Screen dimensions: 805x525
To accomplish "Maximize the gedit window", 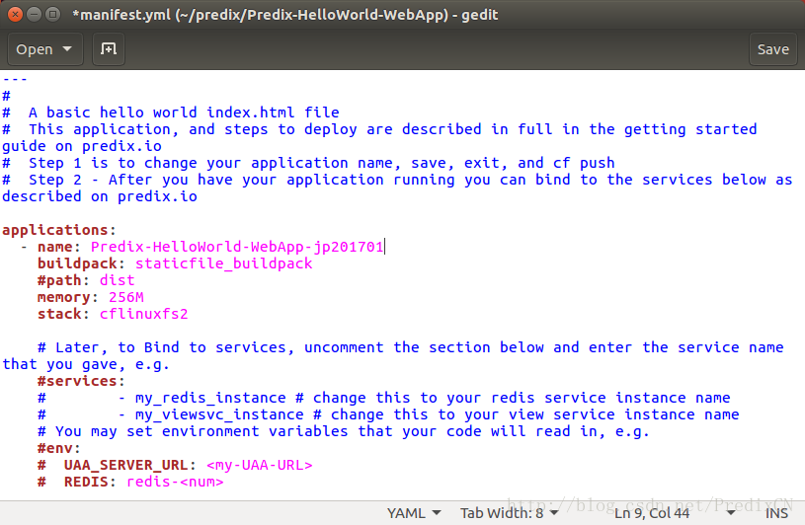I will pyautogui.click(x=52, y=15).
